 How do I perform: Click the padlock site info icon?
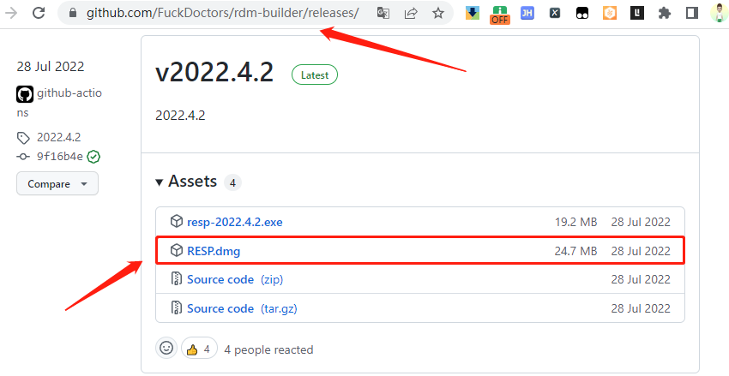(73, 13)
